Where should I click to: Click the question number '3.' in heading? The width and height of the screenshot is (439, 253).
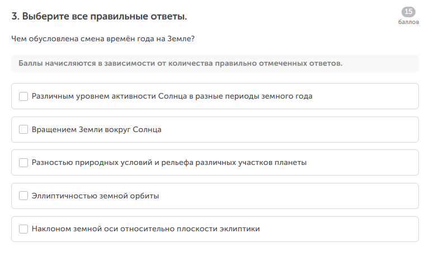(16, 17)
